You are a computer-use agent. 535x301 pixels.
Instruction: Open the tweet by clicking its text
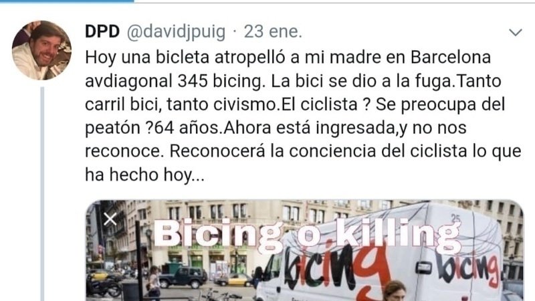pyautogui.click(x=303, y=116)
